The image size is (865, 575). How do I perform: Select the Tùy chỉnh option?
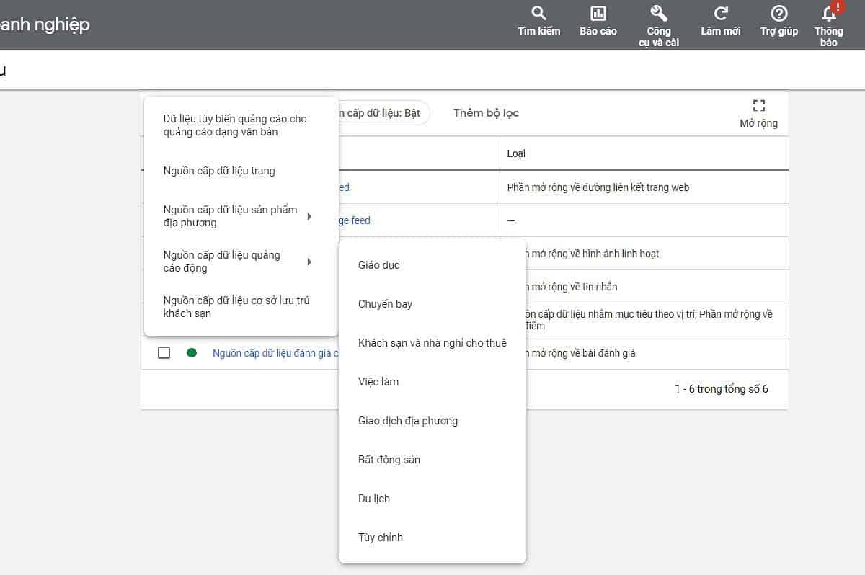pos(381,538)
